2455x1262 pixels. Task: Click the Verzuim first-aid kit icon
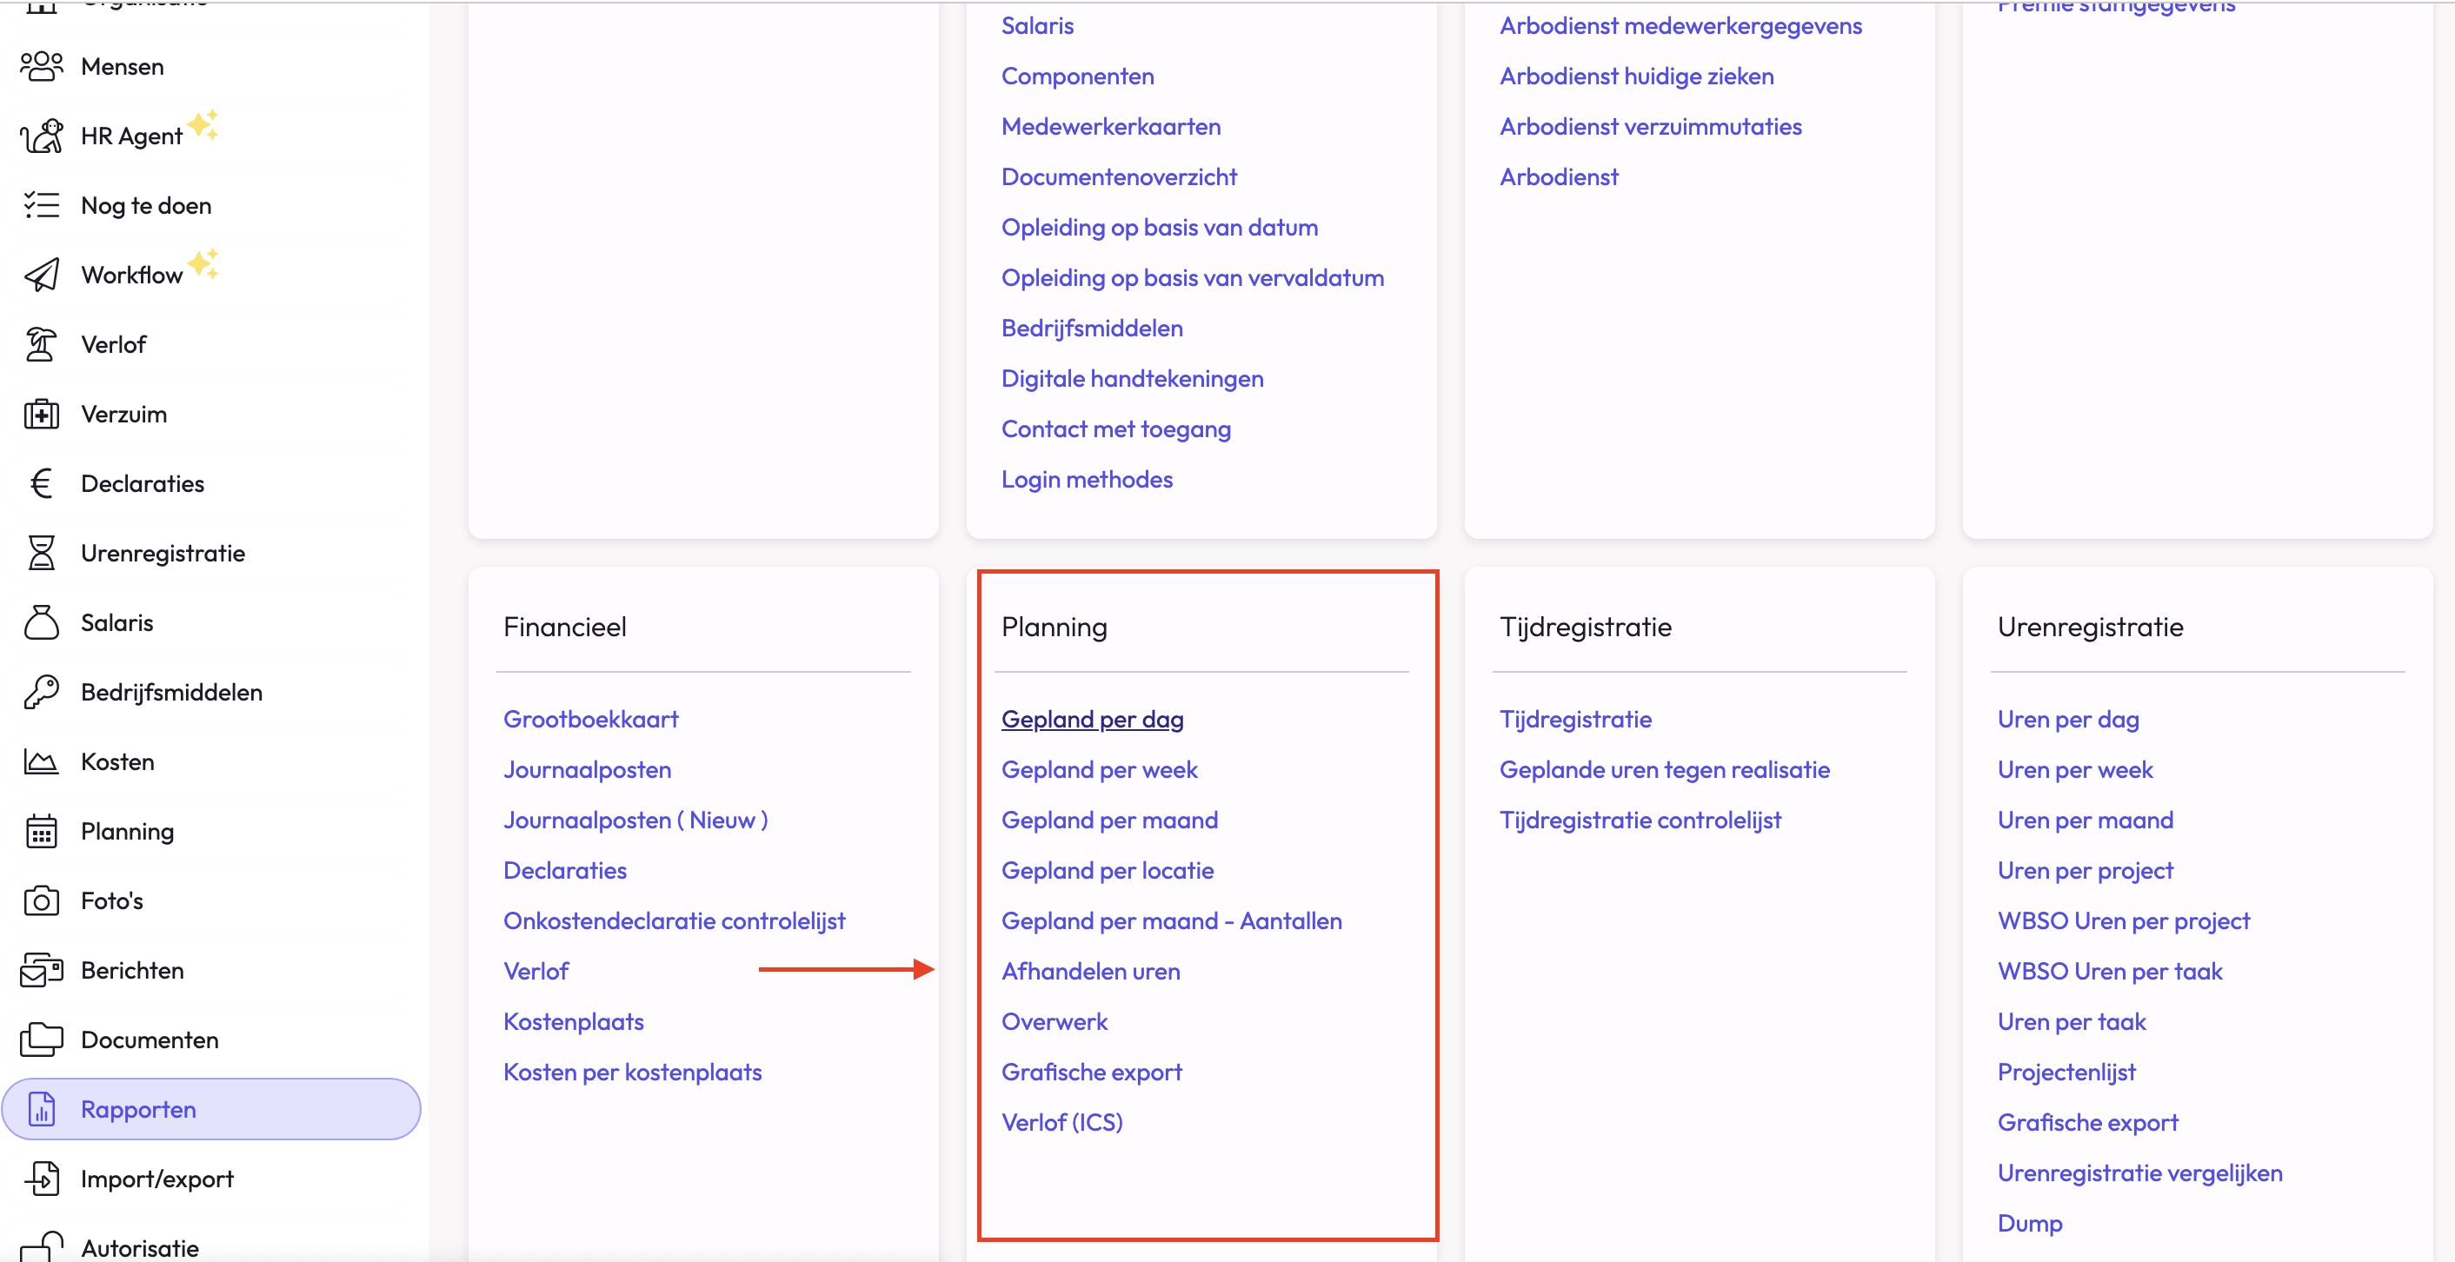(x=41, y=415)
